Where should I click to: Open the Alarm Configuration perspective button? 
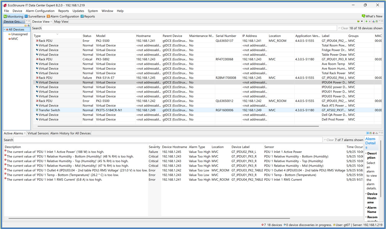coord(63,16)
